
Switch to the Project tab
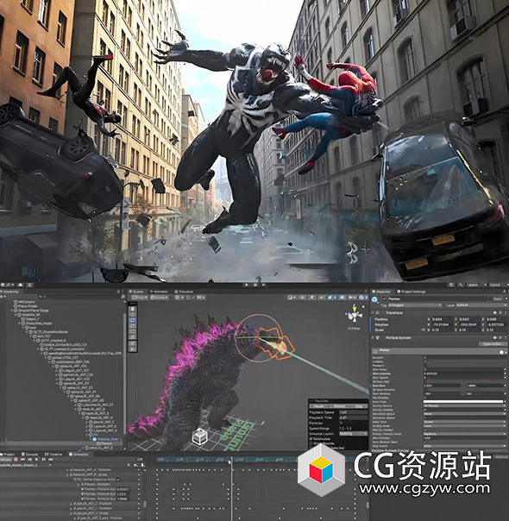pyautogui.click(x=9, y=455)
